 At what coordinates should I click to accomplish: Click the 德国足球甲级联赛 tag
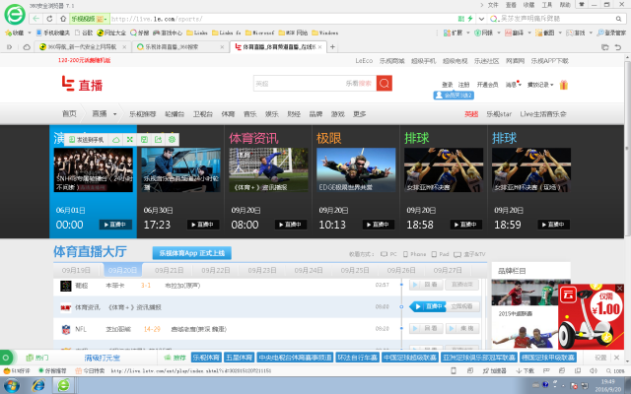548,357
